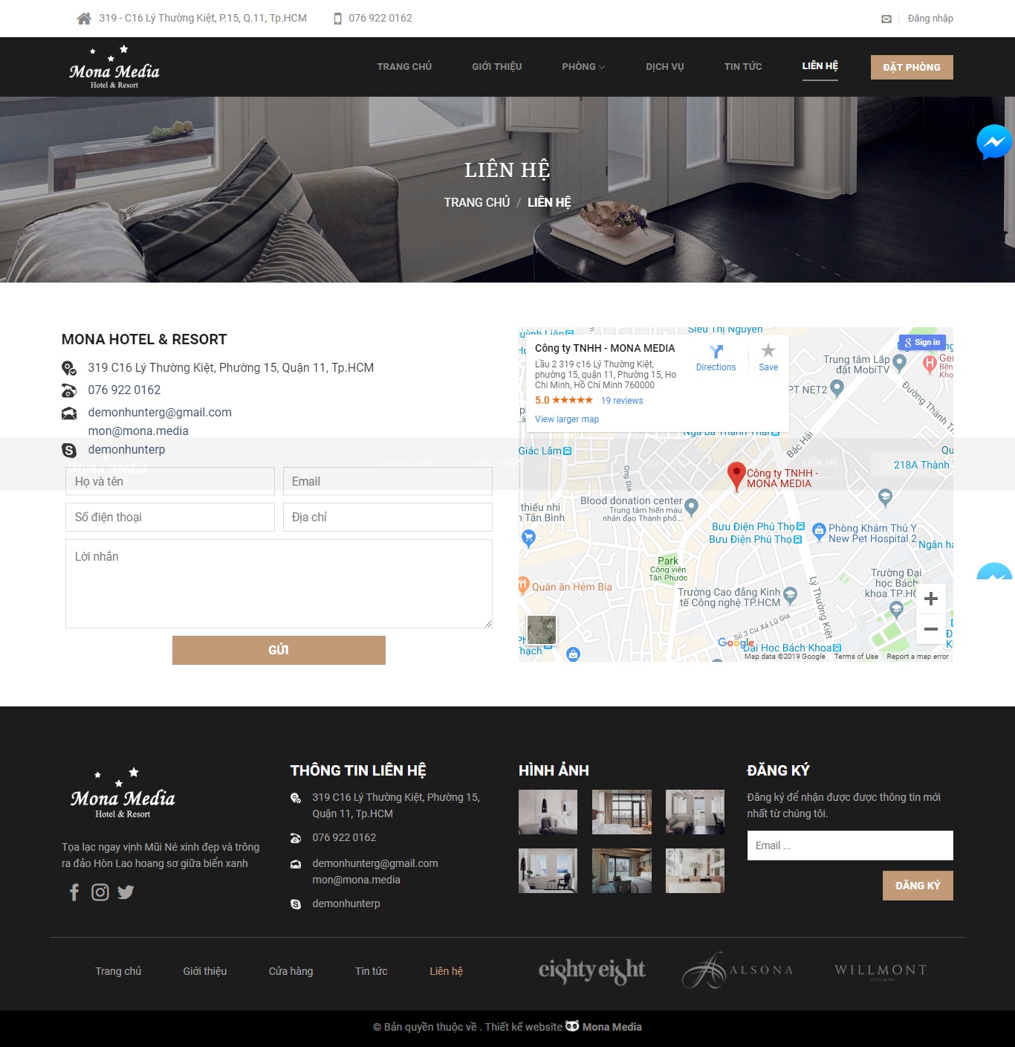This screenshot has width=1015, height=1047.
Task: Click into the Lời nhắn message textarea
Action: [279, 584]
